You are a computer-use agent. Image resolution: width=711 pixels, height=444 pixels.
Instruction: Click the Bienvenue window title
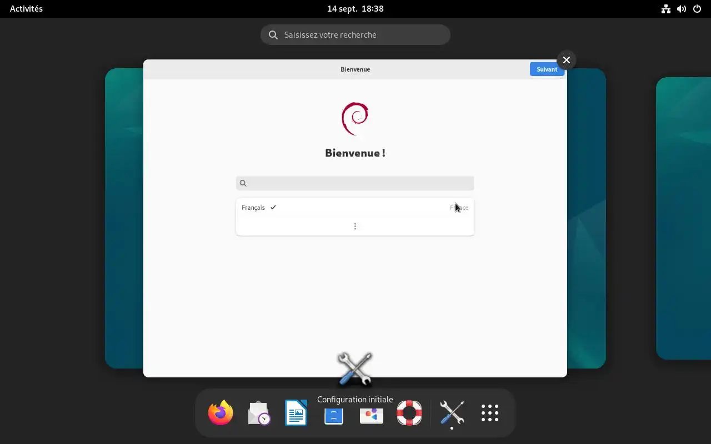tap(355, 69)
